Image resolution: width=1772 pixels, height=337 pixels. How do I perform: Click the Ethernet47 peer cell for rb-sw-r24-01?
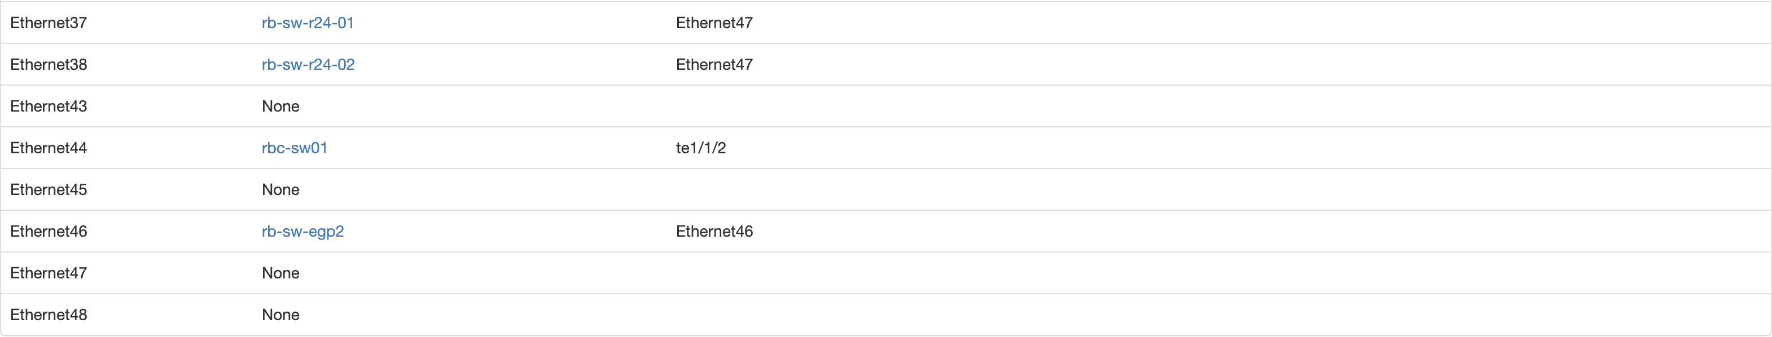tap(714, 23)
